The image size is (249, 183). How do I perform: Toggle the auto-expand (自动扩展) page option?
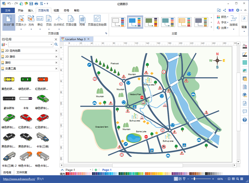coord(9,22)
